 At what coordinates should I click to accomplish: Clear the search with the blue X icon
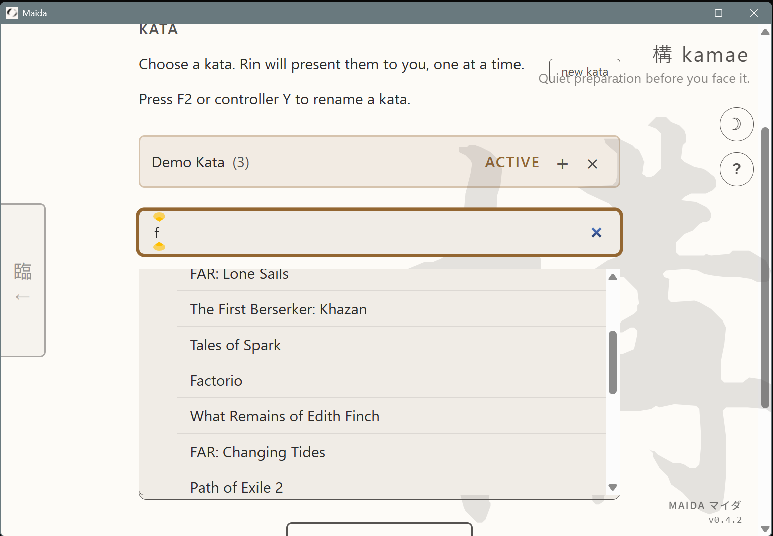596,232
